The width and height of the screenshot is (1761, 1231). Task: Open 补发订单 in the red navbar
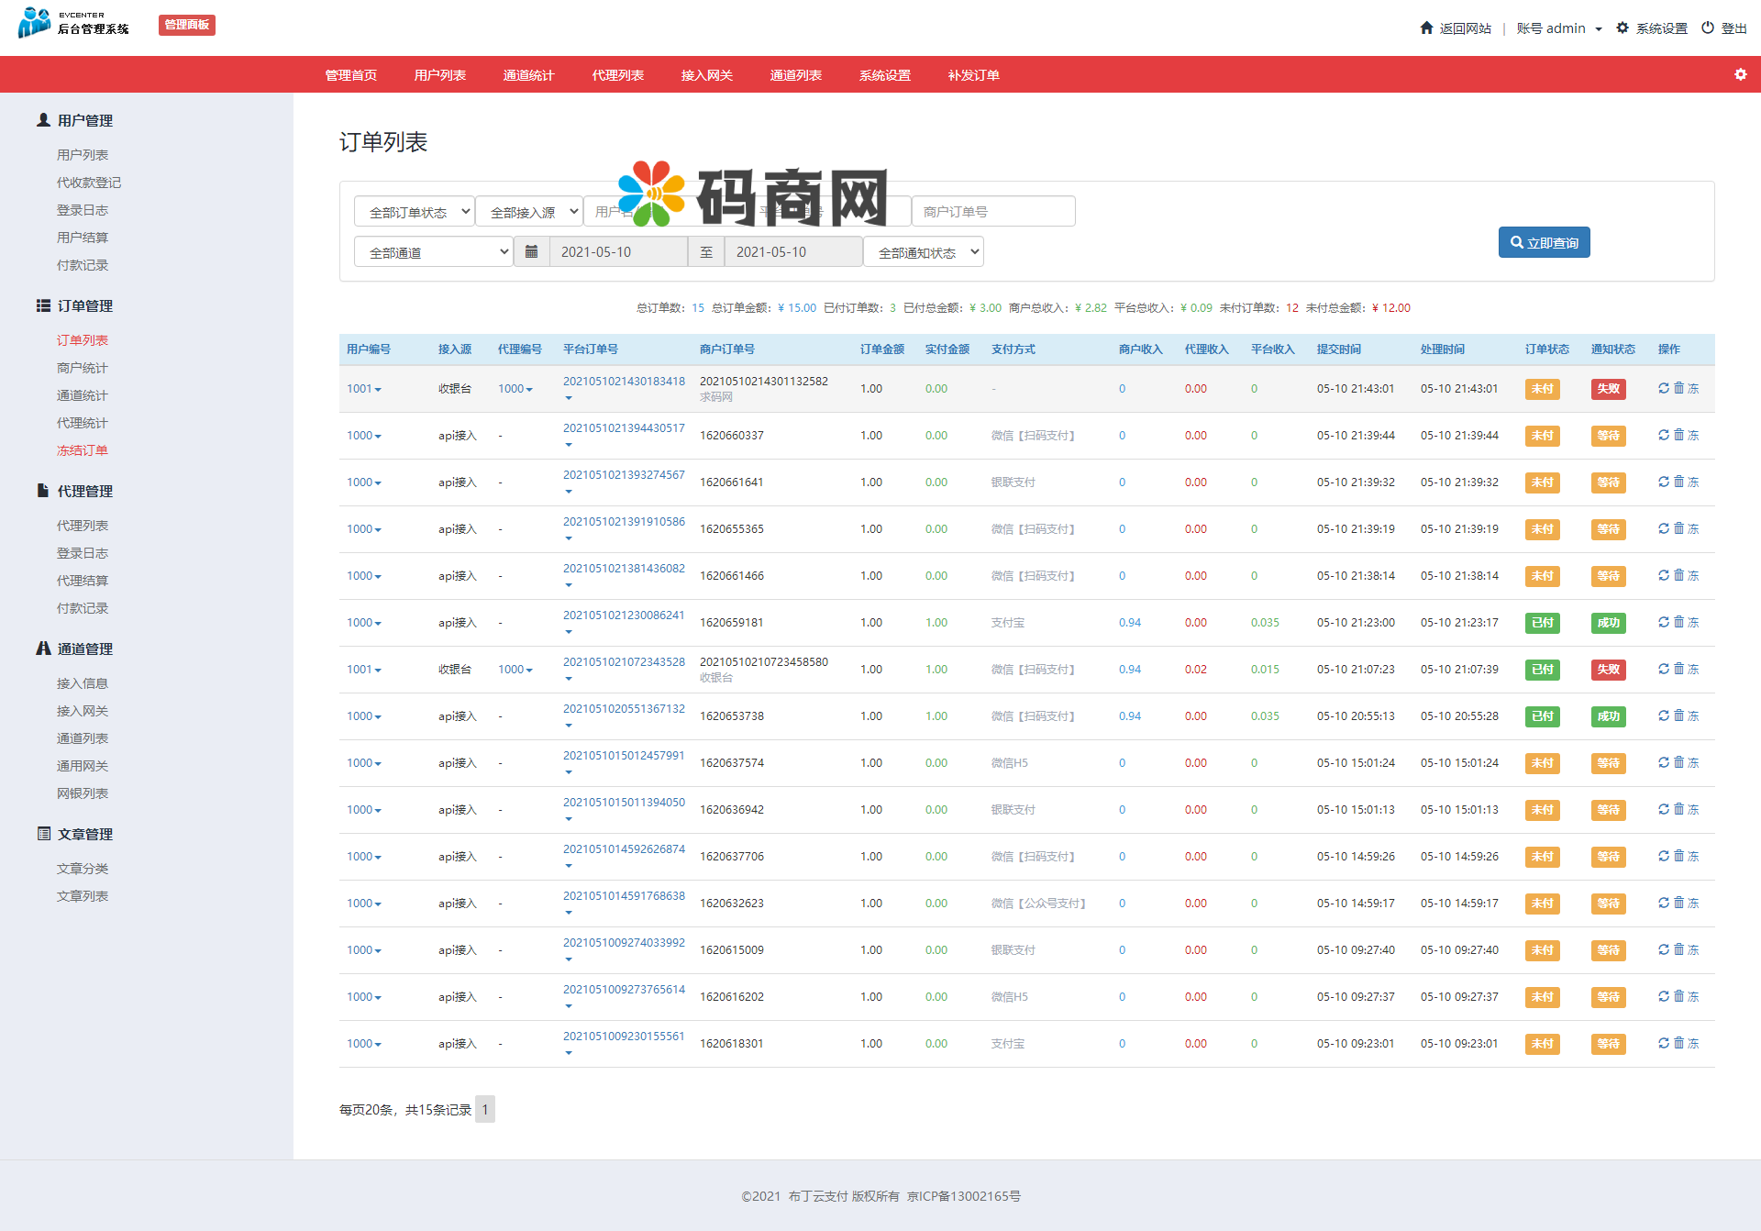(x=973, y=75)
